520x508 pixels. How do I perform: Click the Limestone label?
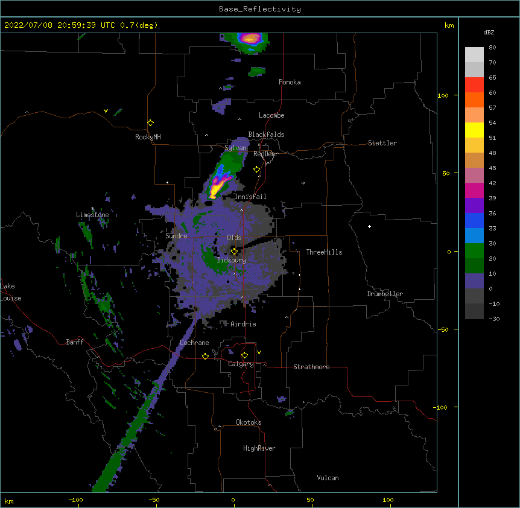pyautogui.click(x=92, y=215)
